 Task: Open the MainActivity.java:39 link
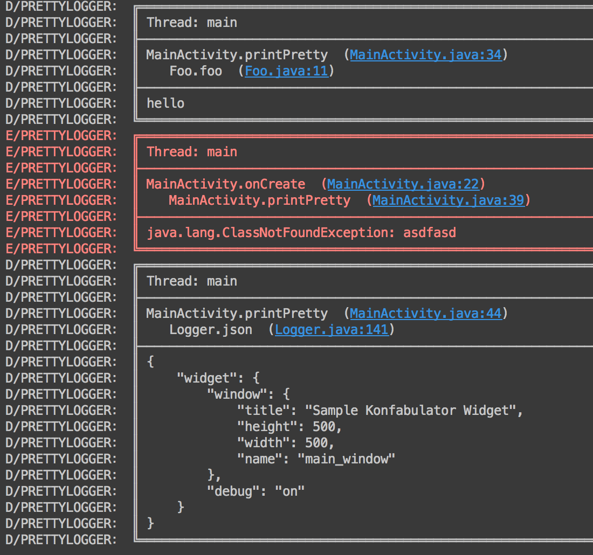[448, 200]
